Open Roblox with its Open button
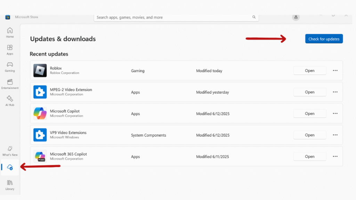The image size is (356, 200). (x=310, y=70)
